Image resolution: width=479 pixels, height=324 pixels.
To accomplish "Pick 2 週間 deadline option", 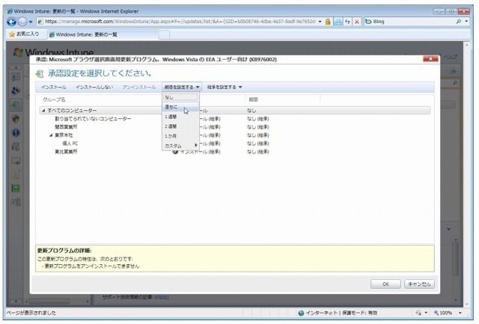I will [x=180, y=126].
